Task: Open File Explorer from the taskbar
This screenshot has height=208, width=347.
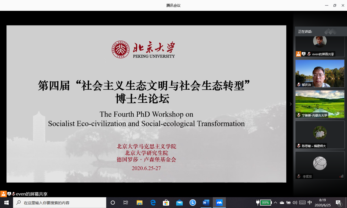Action: pyautogui.click(x=139, y=203)
